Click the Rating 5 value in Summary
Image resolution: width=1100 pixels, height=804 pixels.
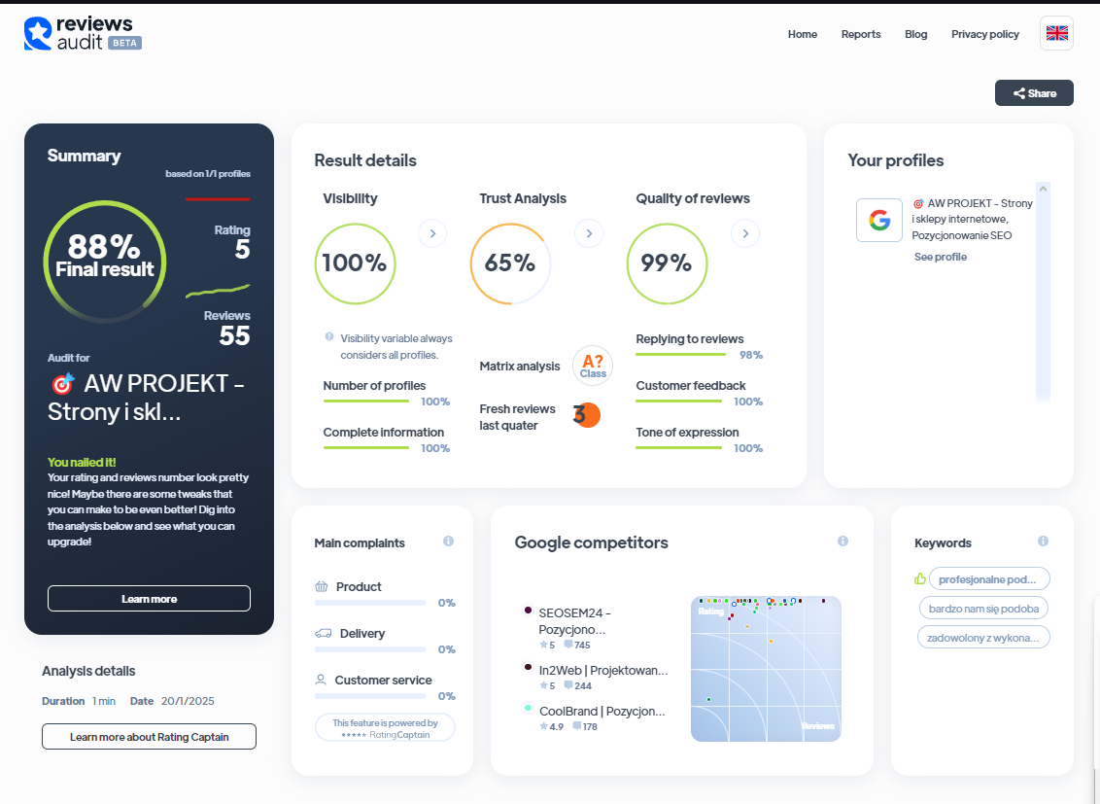[x=242, y=249]
